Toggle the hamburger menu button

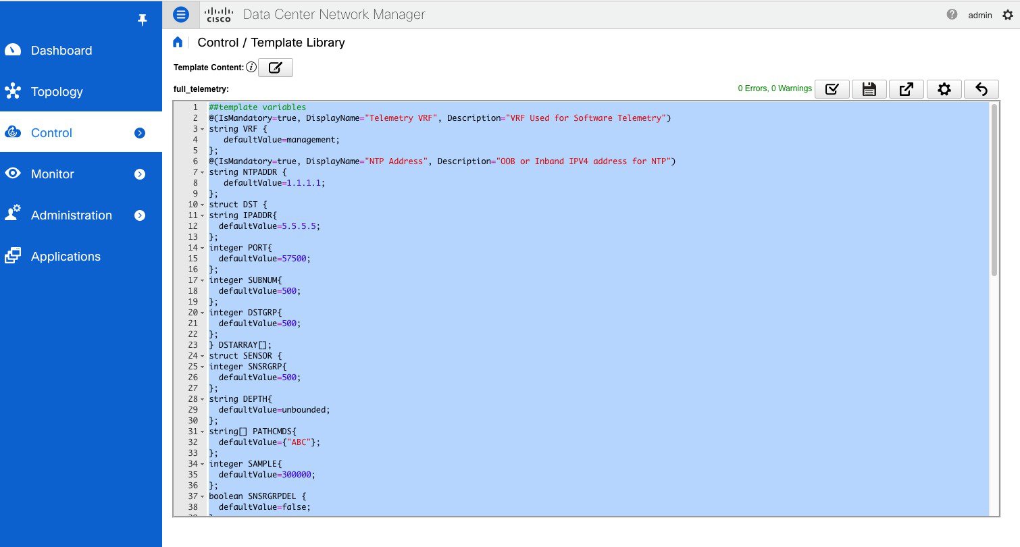[x=180, y=14]
